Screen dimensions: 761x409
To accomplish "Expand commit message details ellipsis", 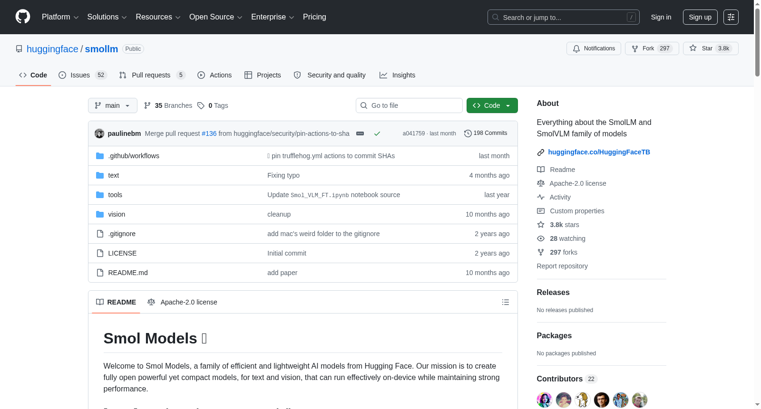I will [x=360, y=133].
